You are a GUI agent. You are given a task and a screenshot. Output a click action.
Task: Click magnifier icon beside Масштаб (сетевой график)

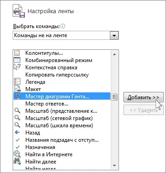point(17,118)
